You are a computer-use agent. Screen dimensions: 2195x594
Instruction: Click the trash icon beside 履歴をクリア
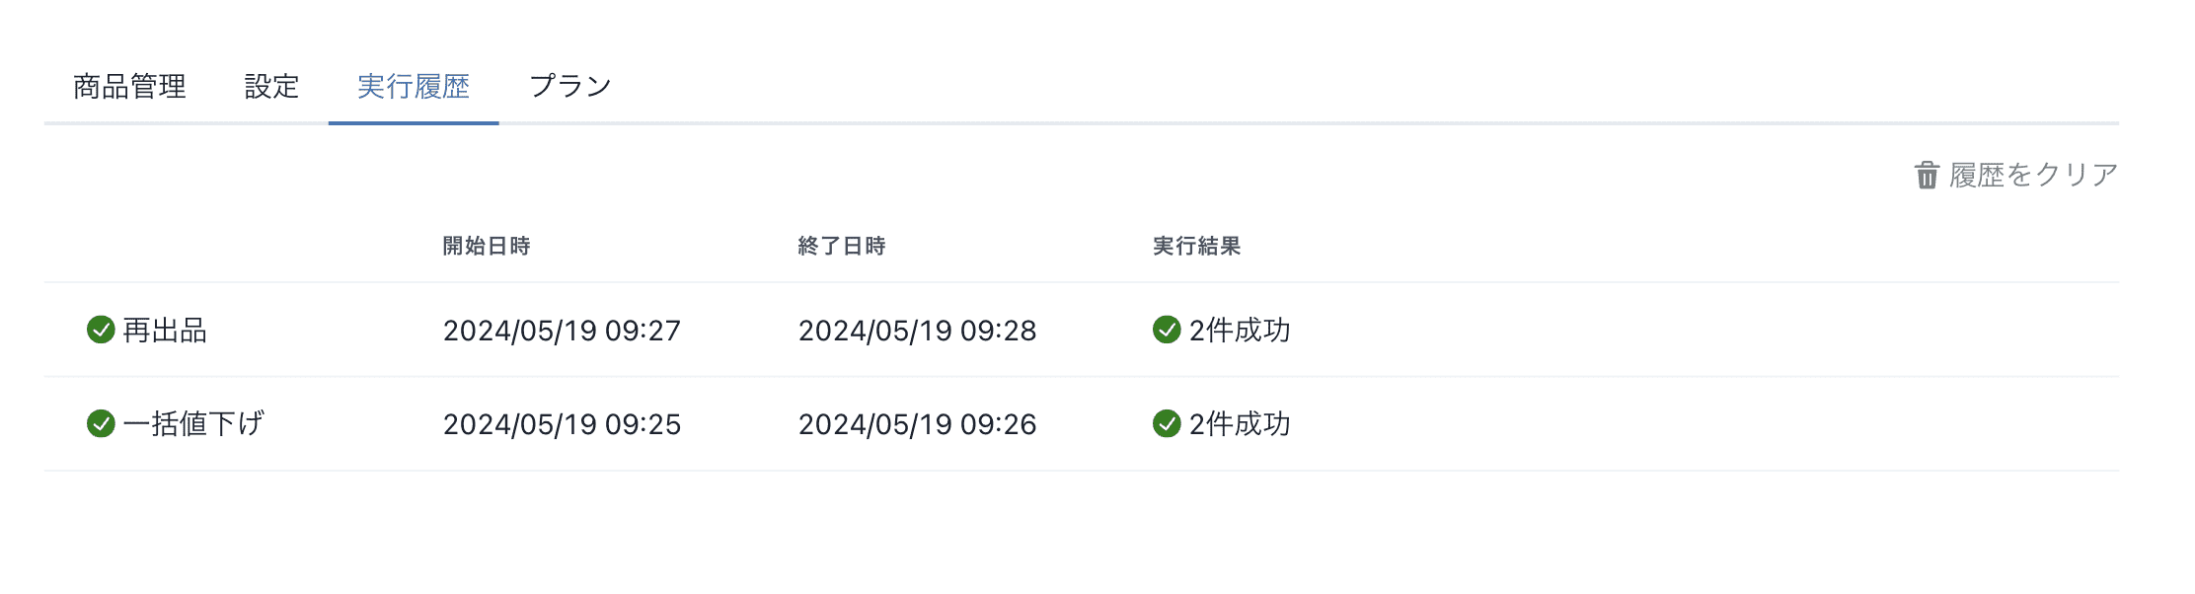coord(1927,176)
